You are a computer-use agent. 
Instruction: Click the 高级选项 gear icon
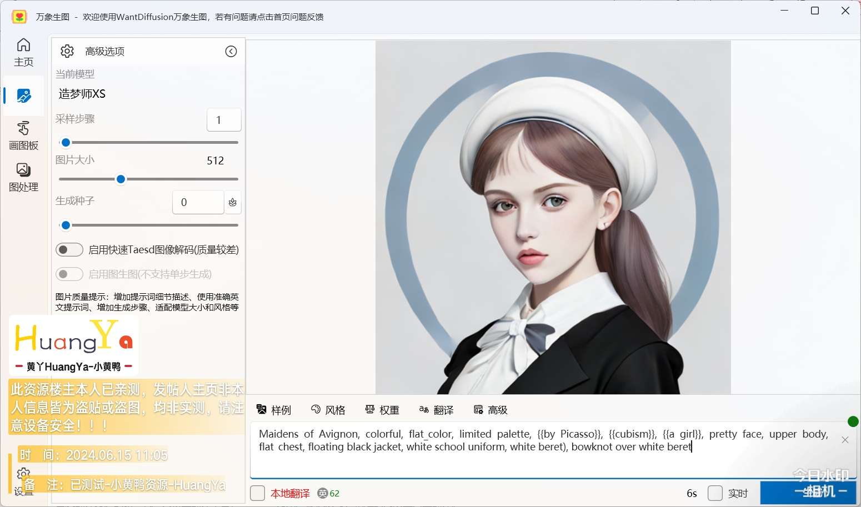67,51
